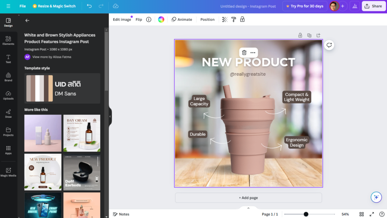Select the NEW PRODUCT heading text

pos(248,62)
